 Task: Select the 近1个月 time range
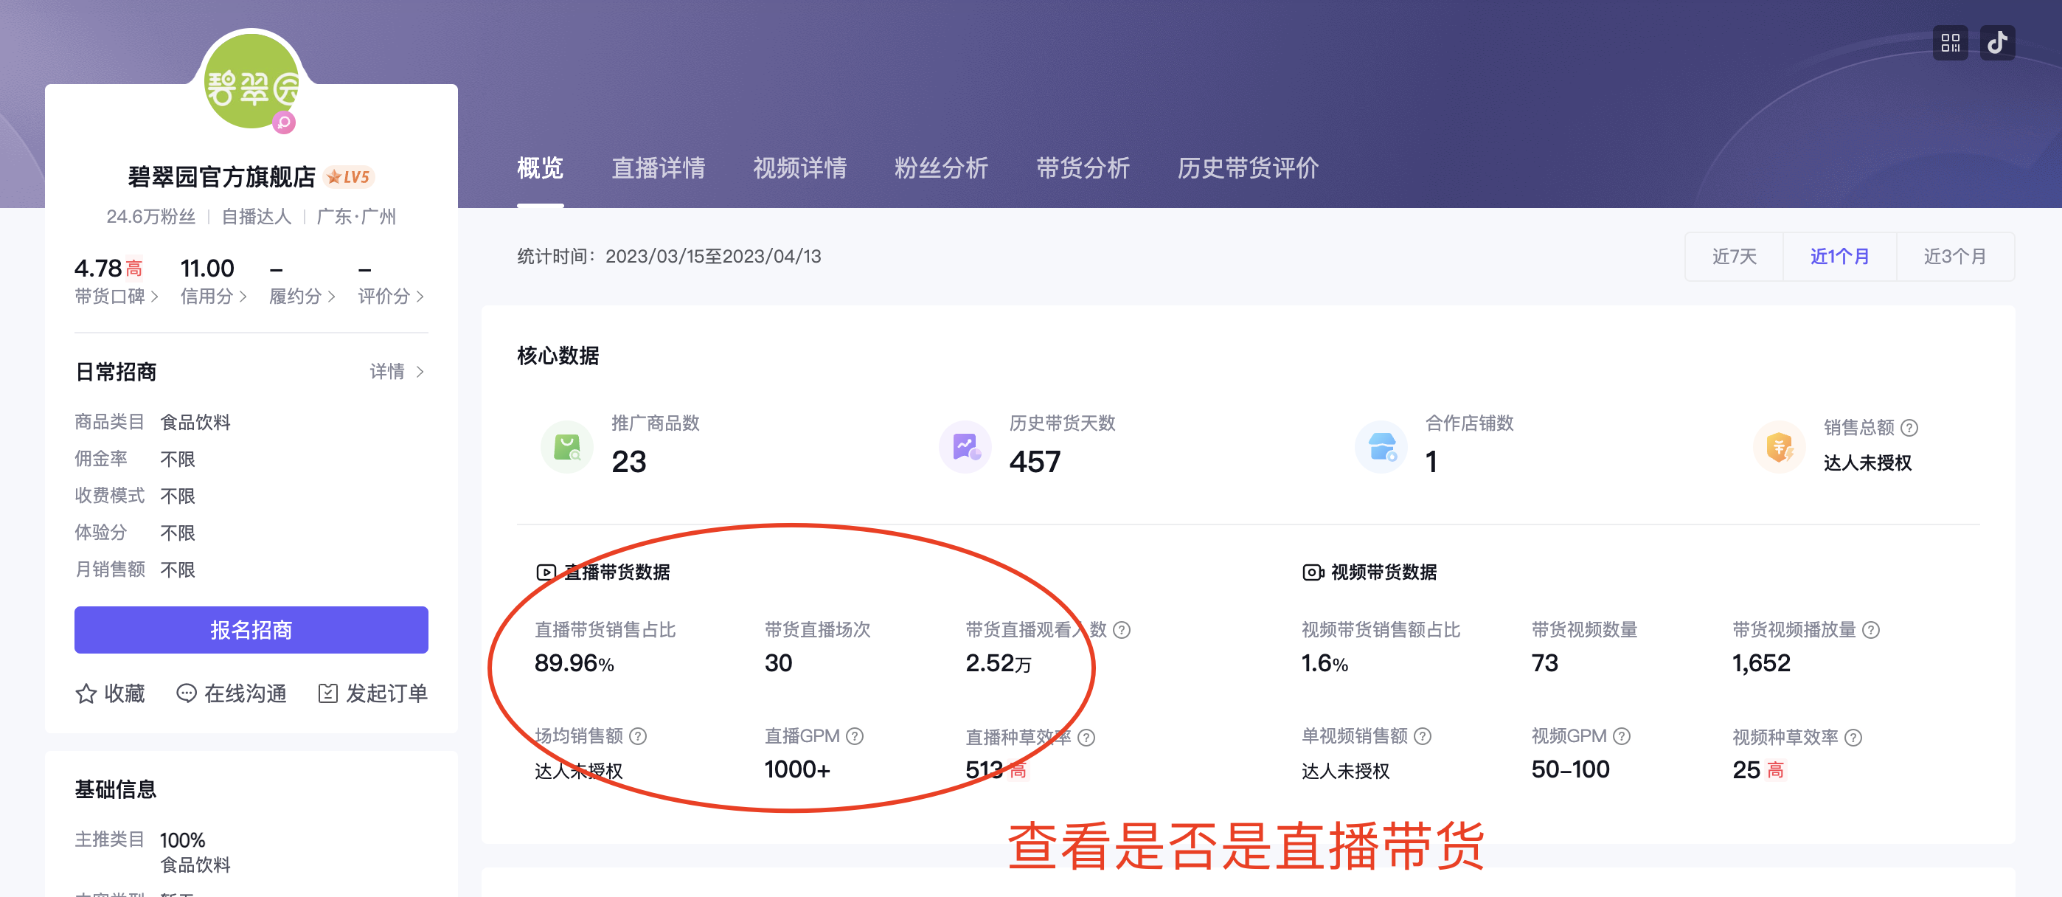[1839, 256]
